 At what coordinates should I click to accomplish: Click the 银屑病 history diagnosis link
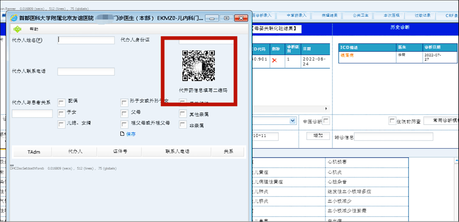347,55
